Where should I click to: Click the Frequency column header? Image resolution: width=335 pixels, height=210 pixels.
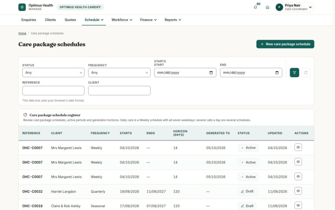pos(100,133)
